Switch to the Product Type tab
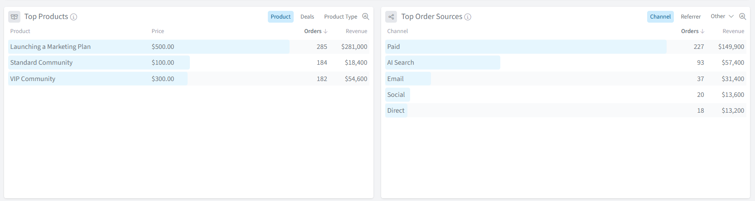The image size is (755, 201). (340, 17)
